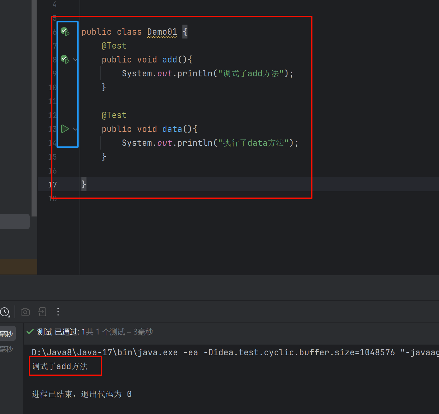The width and height of the screenshot is (439, 414).
Task: Select the highlighted test result row
Action: point(8,334)
